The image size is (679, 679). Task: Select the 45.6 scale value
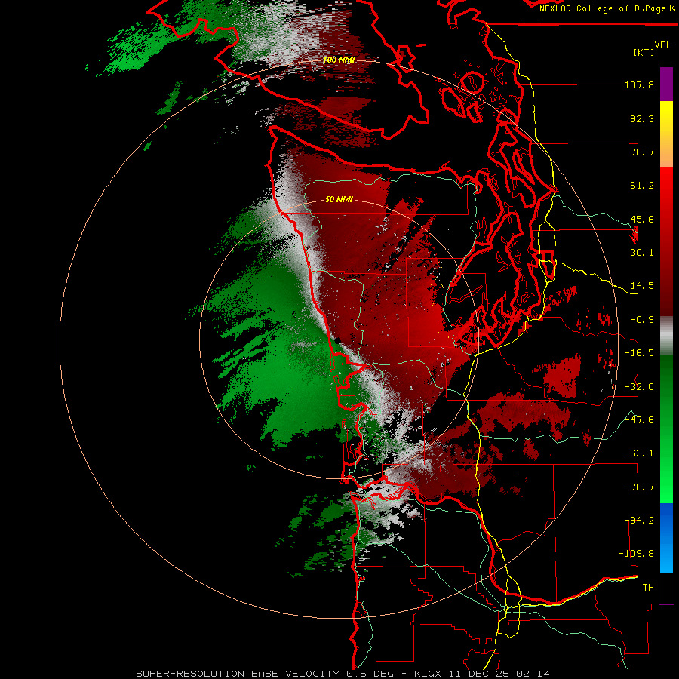[642, 219]
